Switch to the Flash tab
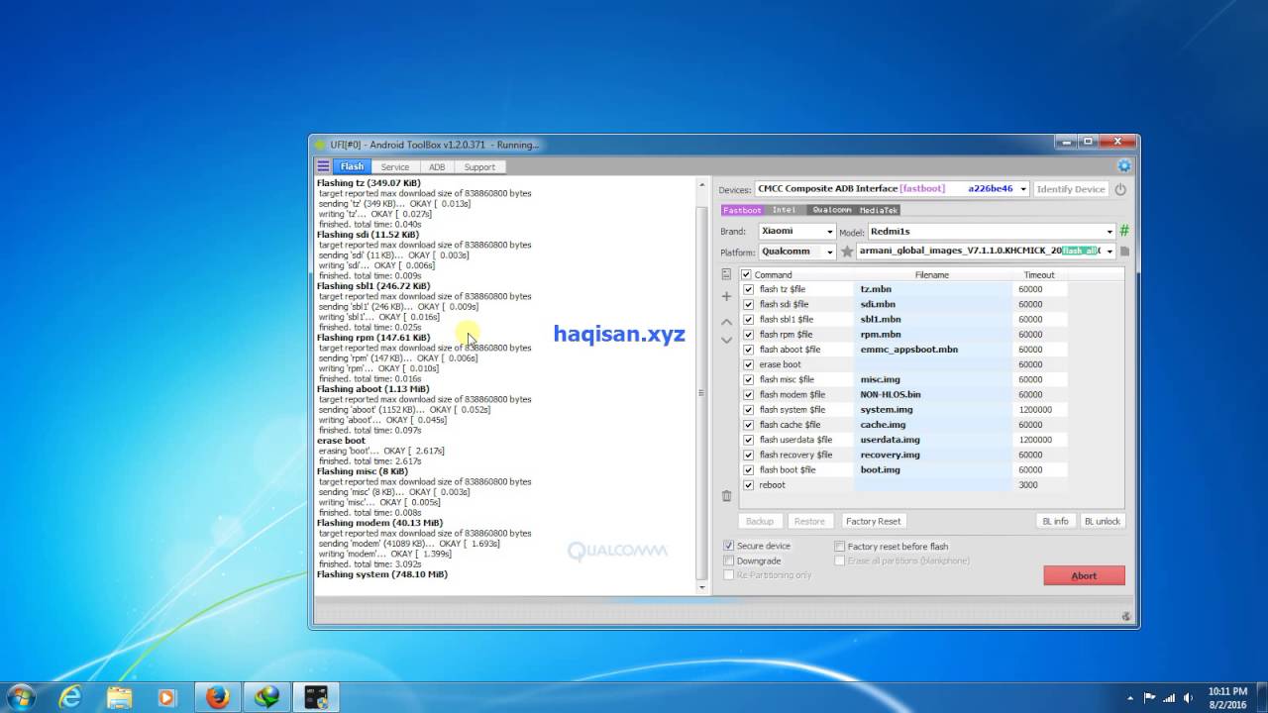The width and height of the screenshot is (1268, 713). [352, 167]
